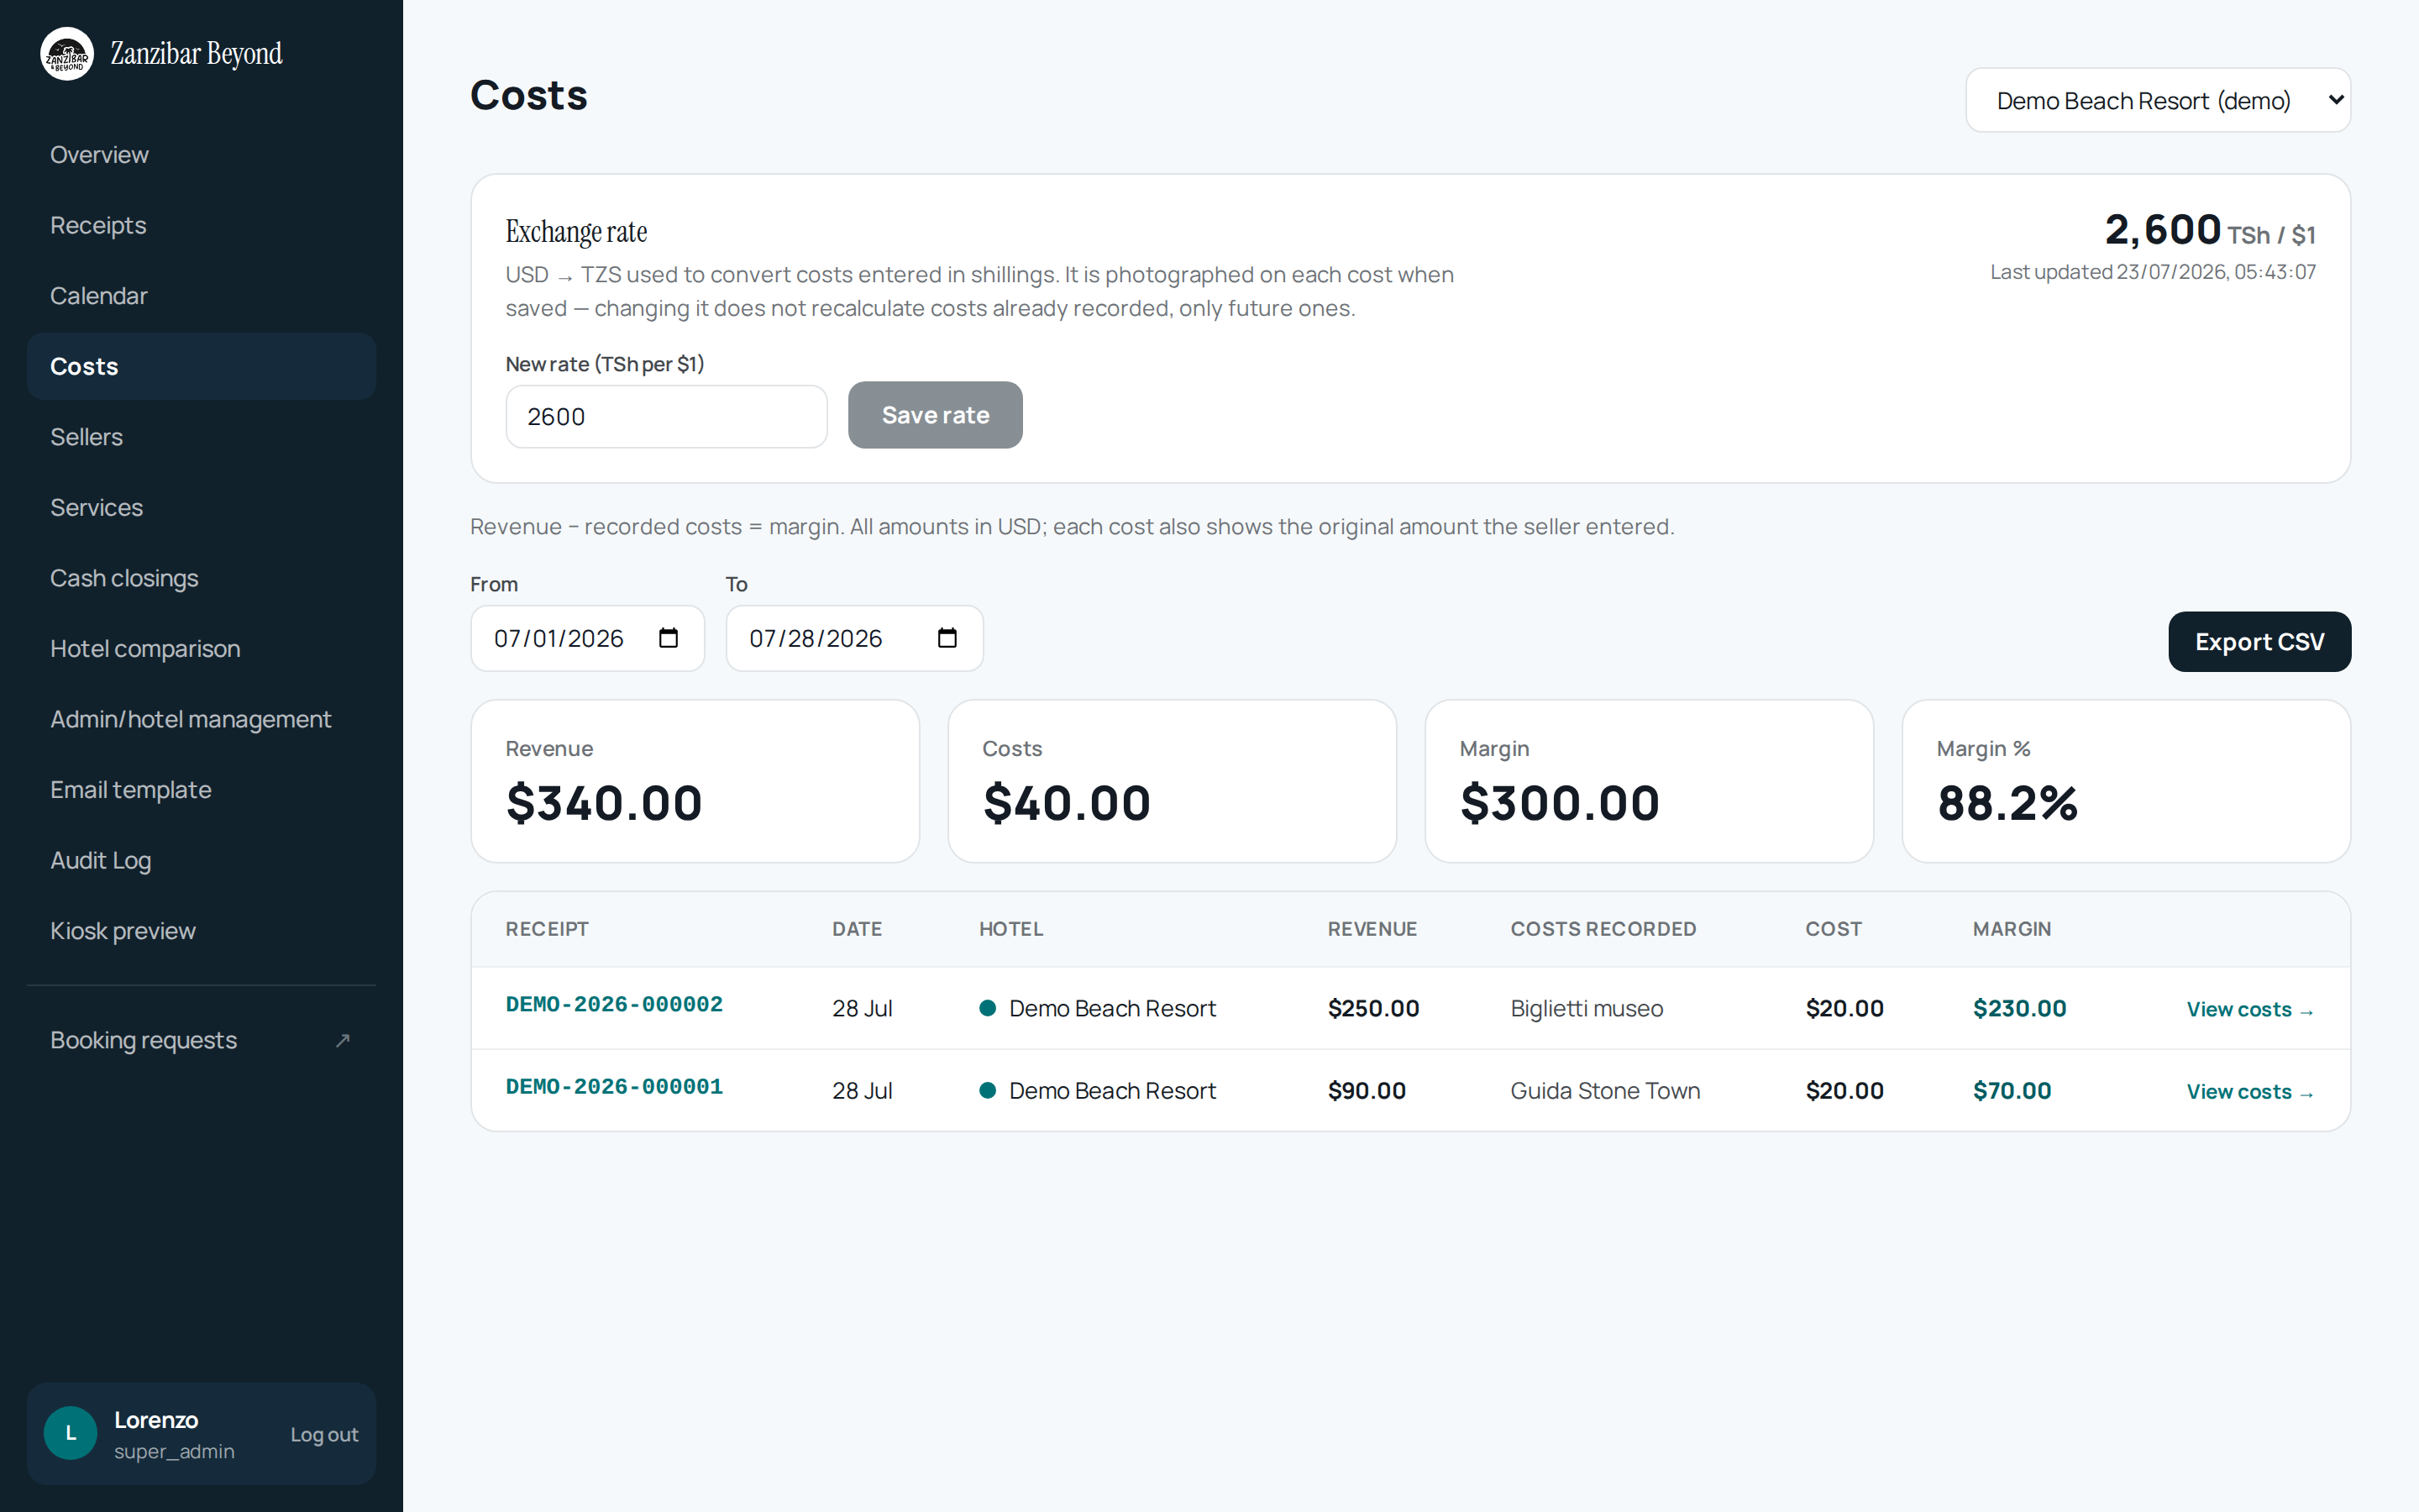Open Booking requests link
Image resolution: width=2419 pixels, height=1512 pixels.
point(201,1040)
